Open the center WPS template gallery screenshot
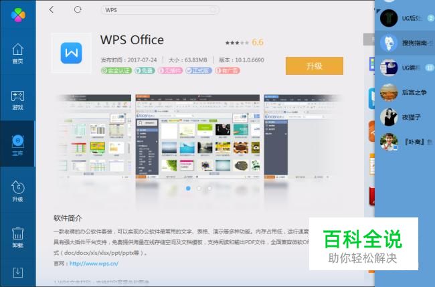This screenshot has height=287, width=435. pyautogui.click(x=197, y=136)
